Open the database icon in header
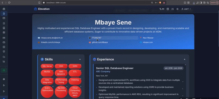Screen dimensions: 219x99 coord(168,9)
